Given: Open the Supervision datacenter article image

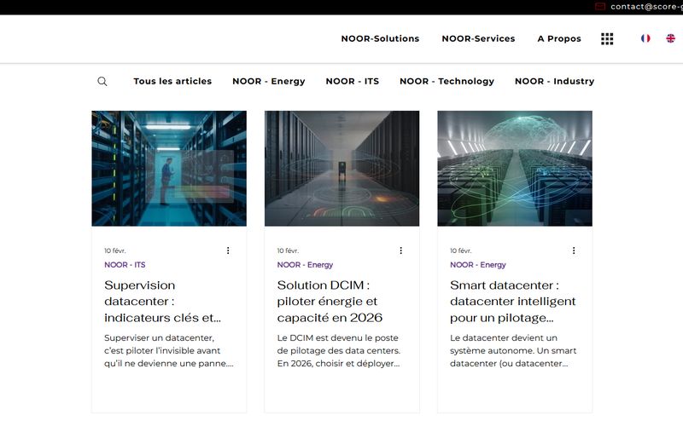Looking at the screenshot, I should [169, 168].
